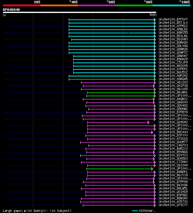193x213 pixels.
Task: Select label UniRef100_B3P9Q2
Action: click(x=173, y=195)
